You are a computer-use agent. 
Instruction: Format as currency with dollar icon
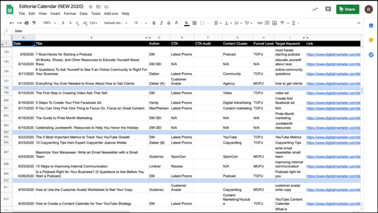click(x=63, y=23)
